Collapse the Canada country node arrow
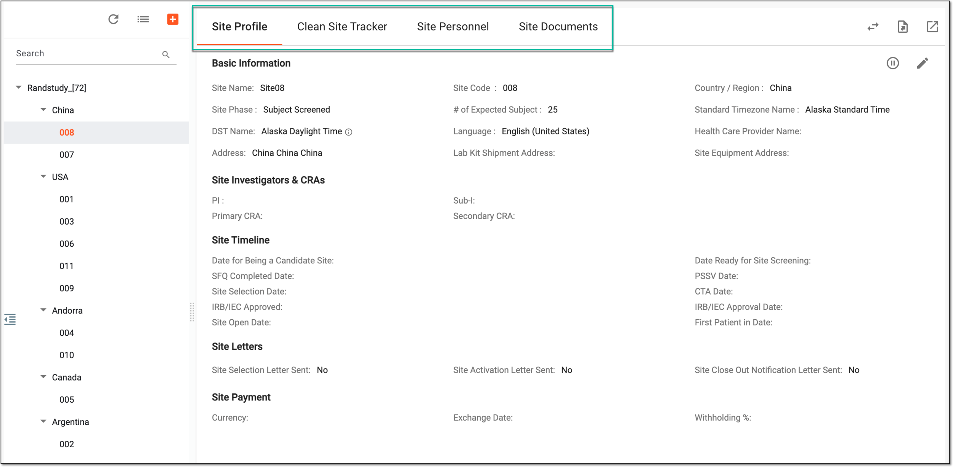Viewport: 953px width, 467px height. [43, 377]
